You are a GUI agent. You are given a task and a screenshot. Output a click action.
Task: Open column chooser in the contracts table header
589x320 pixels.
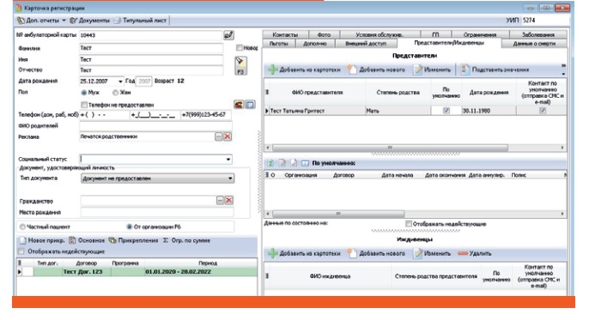tap(267, 175)
